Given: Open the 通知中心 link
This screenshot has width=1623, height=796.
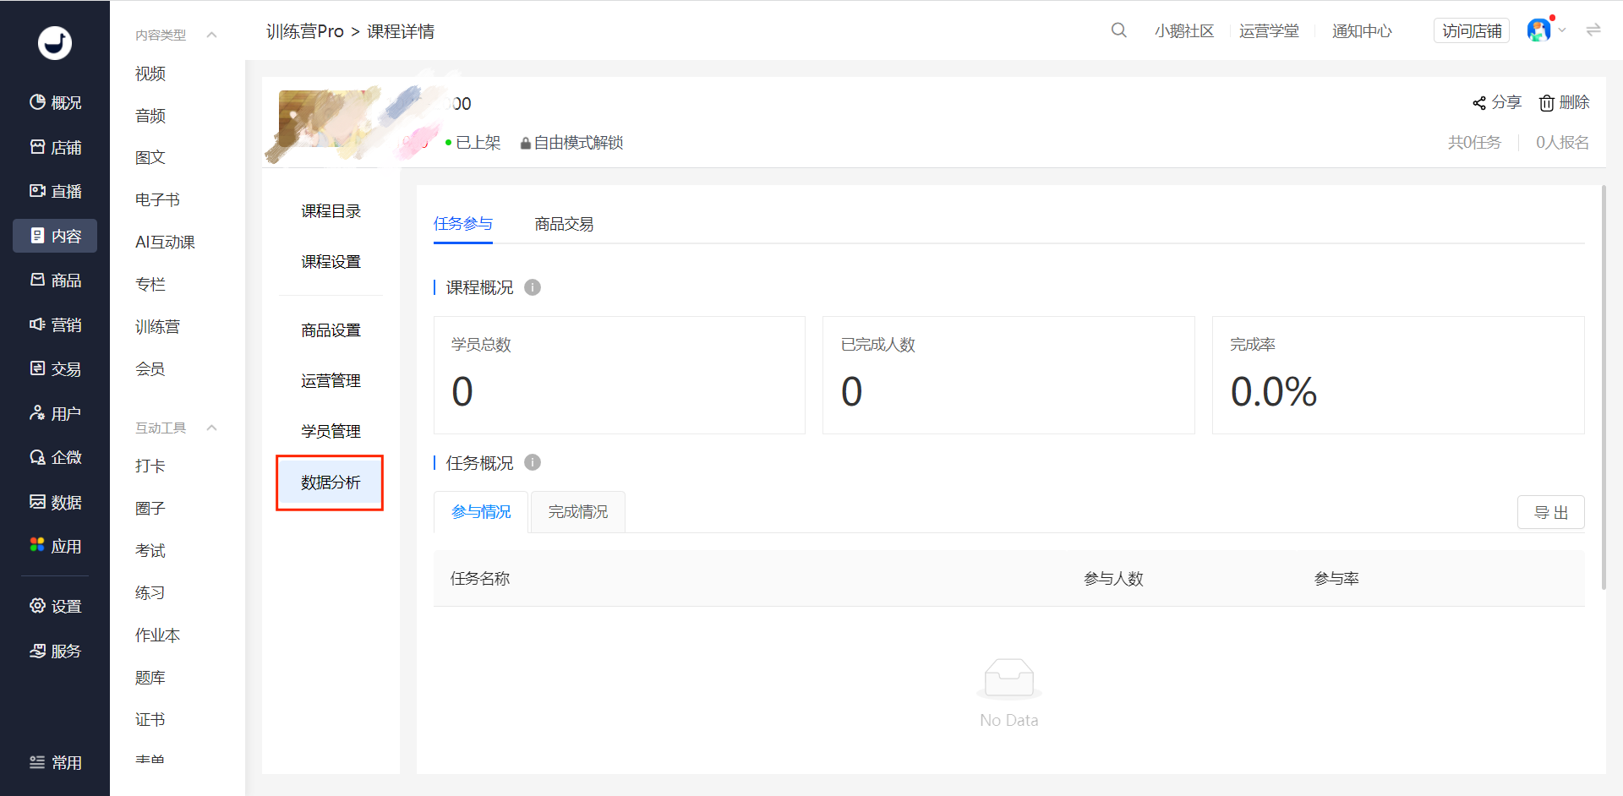Looking at the screenshot, I should coord(1362,31).
